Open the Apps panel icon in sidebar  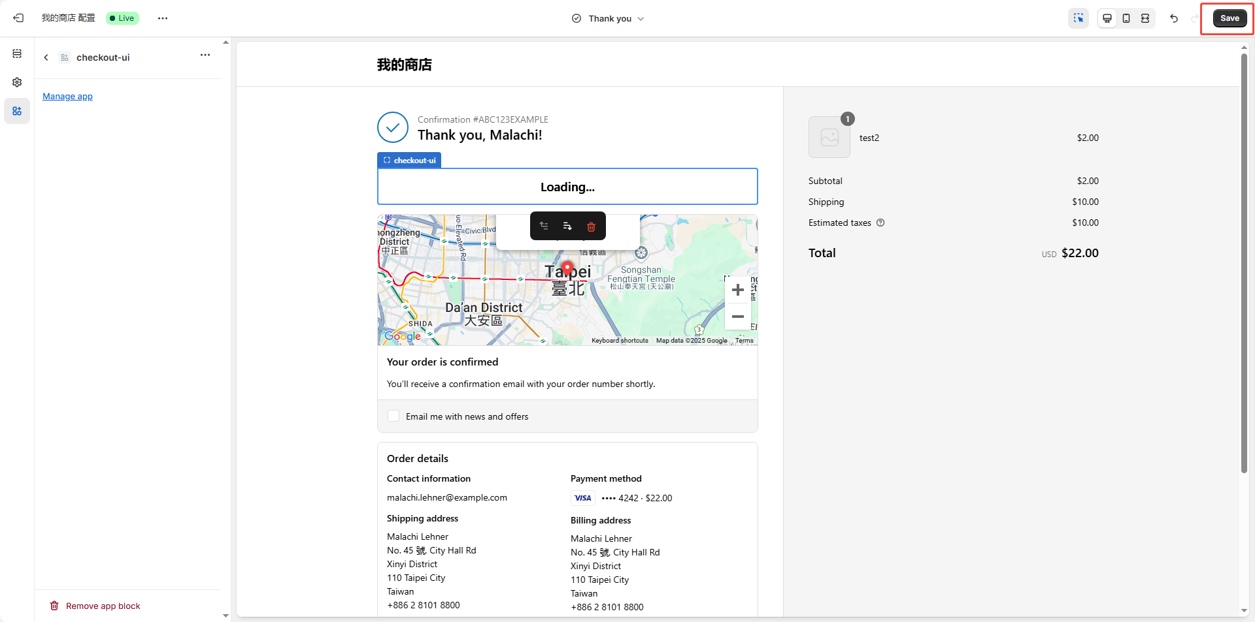[x=17, y=111]
